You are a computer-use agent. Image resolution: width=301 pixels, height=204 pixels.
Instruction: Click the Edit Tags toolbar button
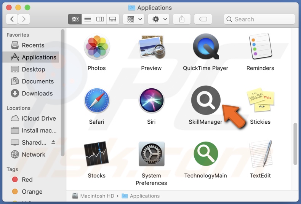(x=203, y=19)
